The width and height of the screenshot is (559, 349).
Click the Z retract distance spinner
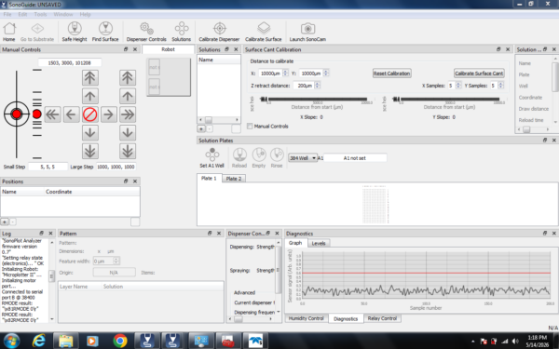coord(318,86)
